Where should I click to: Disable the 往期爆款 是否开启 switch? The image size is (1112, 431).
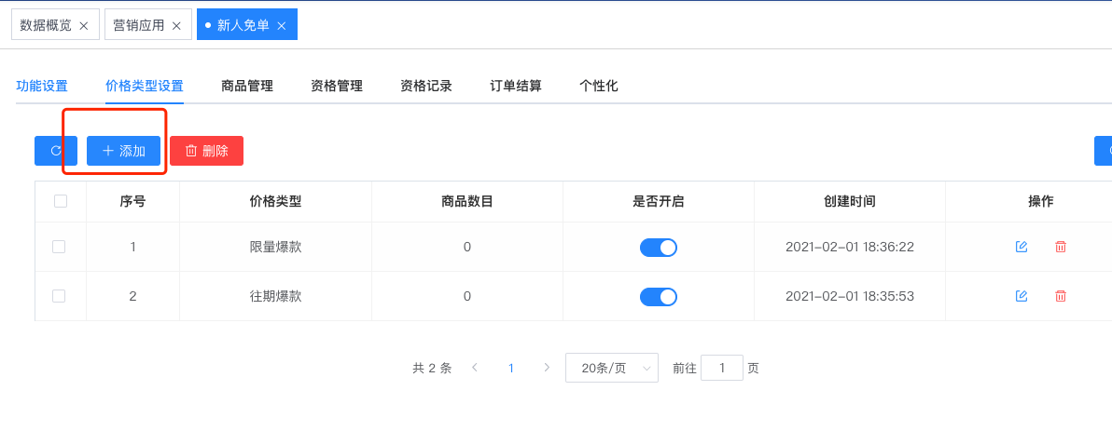(658, 297)
